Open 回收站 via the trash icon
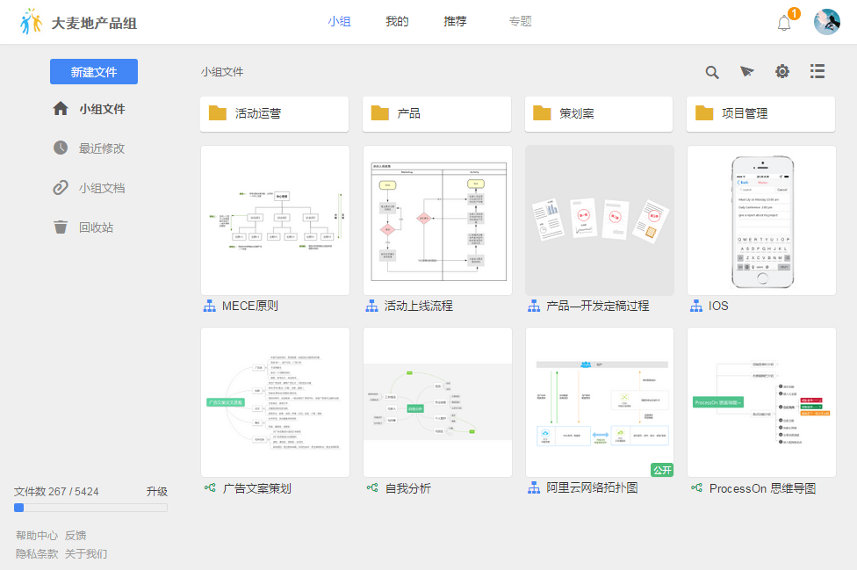Viewport: 857px width, 570px height. point(59,227)
